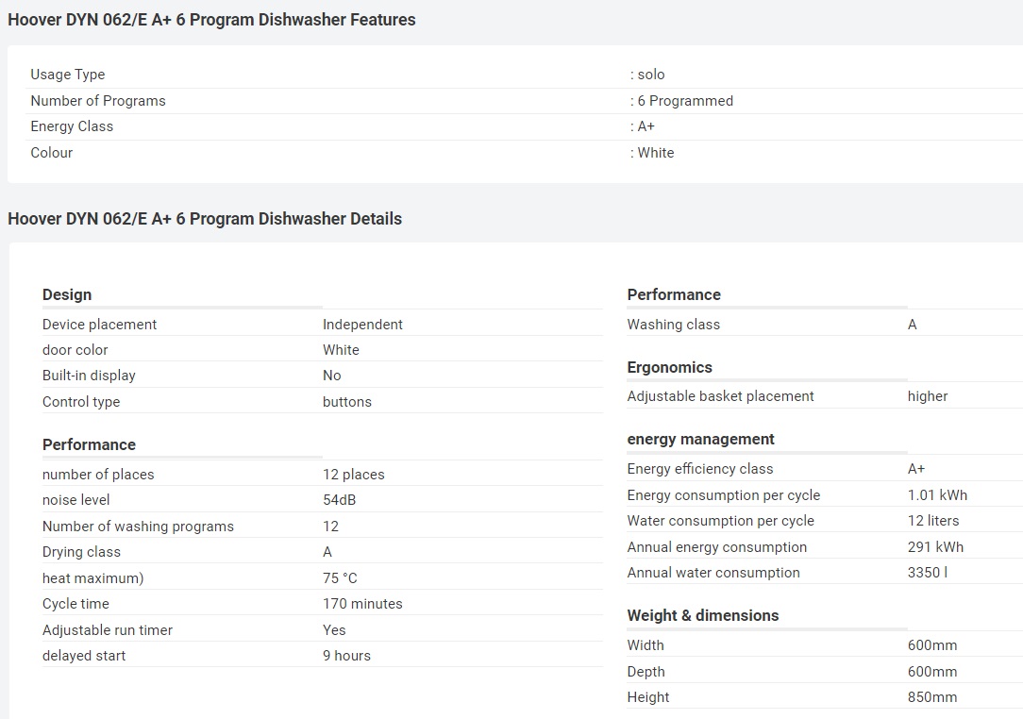Select the Cycle time '170 minutes' value
This screenshot has height=719, width=1023.
(x=362, y=604)
